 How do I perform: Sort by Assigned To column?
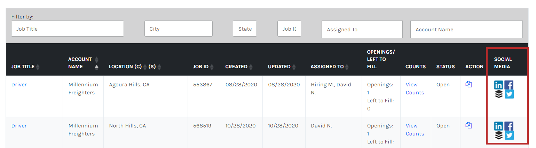click(347, 67)
